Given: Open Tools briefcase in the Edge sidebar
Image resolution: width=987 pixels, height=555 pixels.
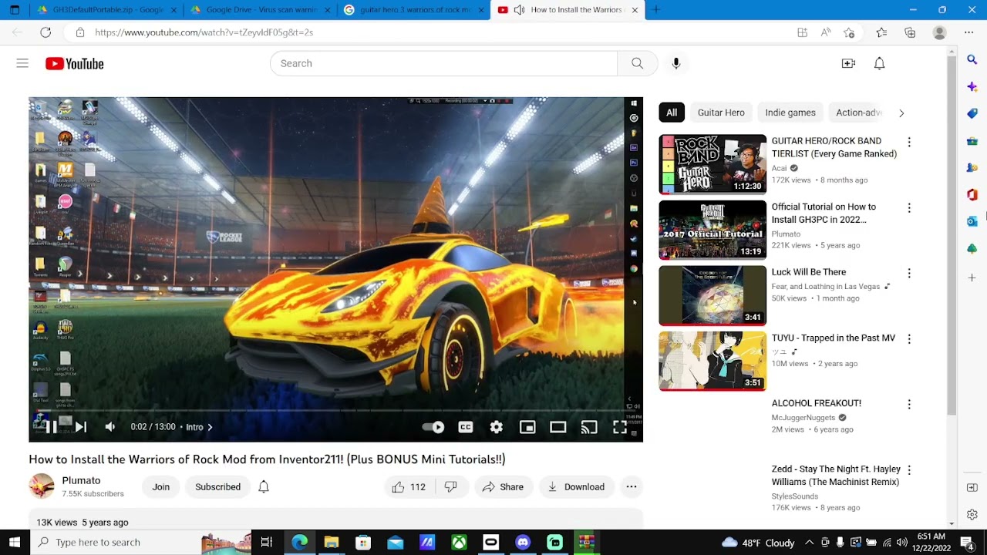Looking at the screenshot, I should click(x=972, y=141).
